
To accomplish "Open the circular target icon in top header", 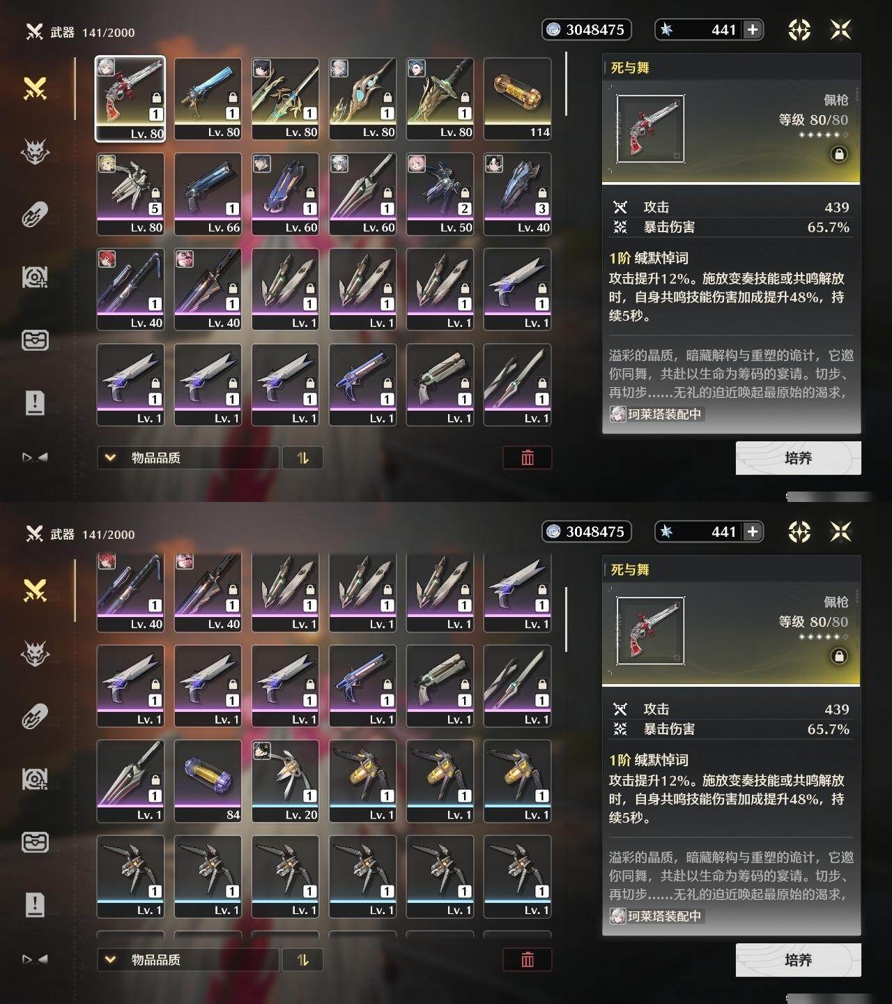I will (799, 30).
